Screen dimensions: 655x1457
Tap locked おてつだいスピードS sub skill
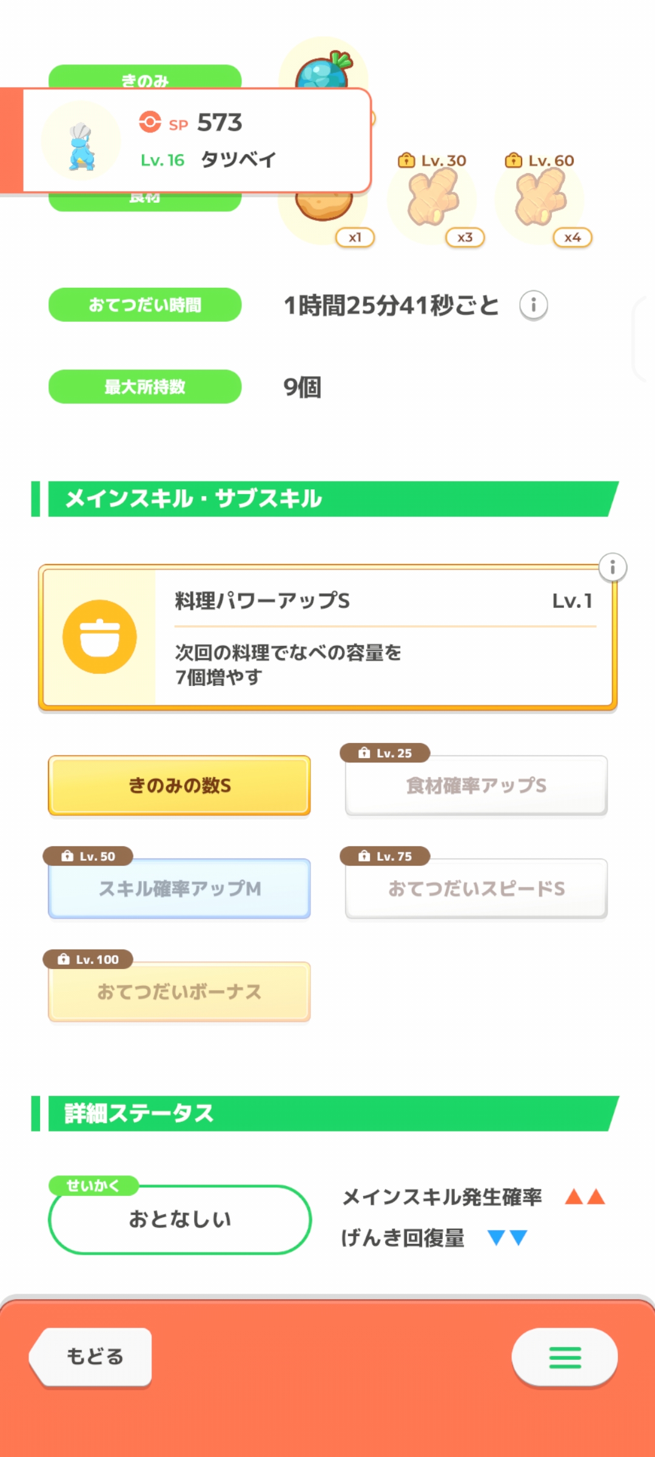pyautogui.click(x=476, y=889)
